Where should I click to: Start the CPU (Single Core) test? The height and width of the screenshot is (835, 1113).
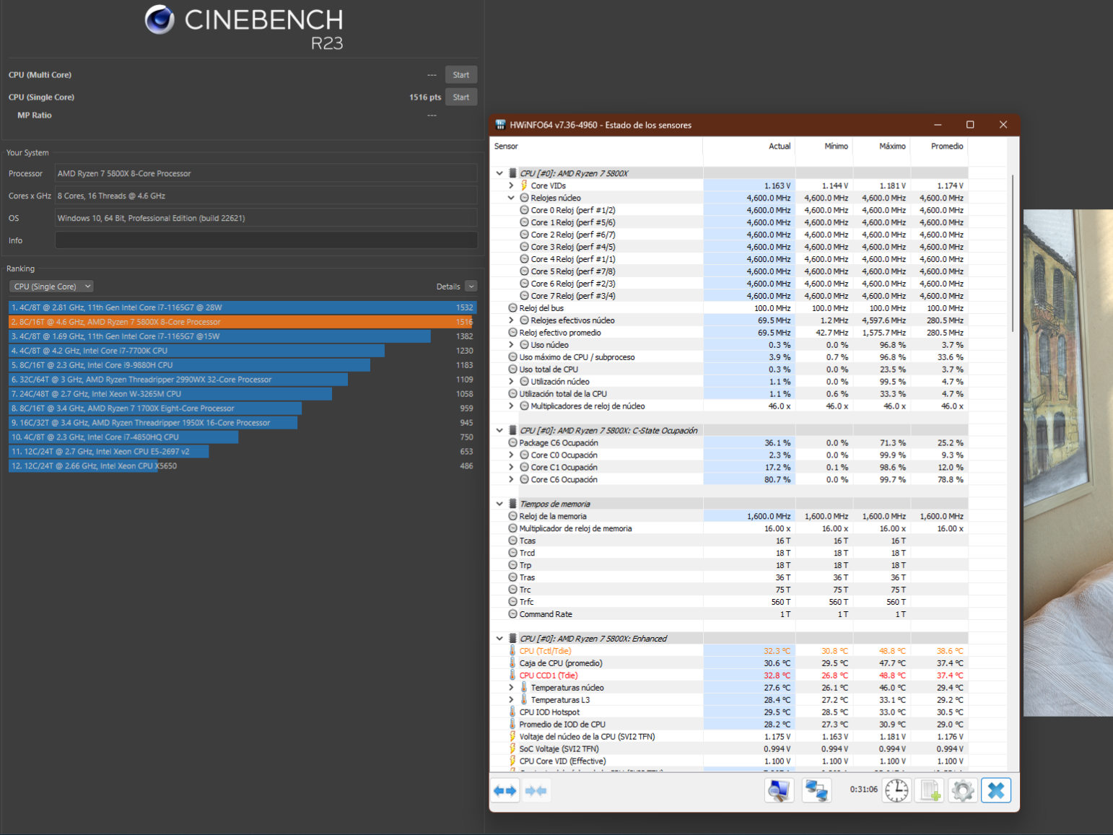[461, 97]
